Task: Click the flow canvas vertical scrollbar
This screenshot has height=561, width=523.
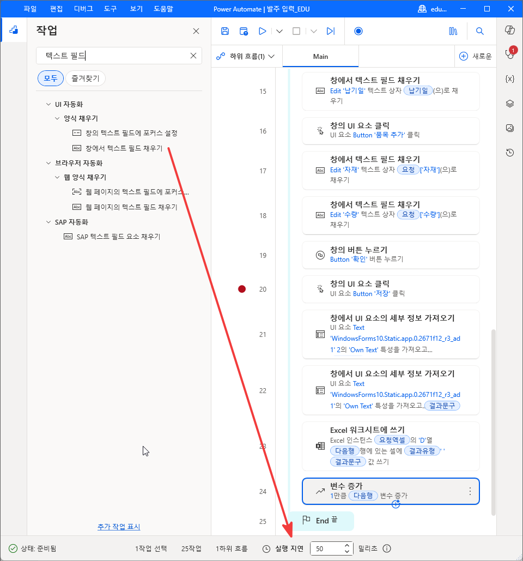Action: (494, 422)
